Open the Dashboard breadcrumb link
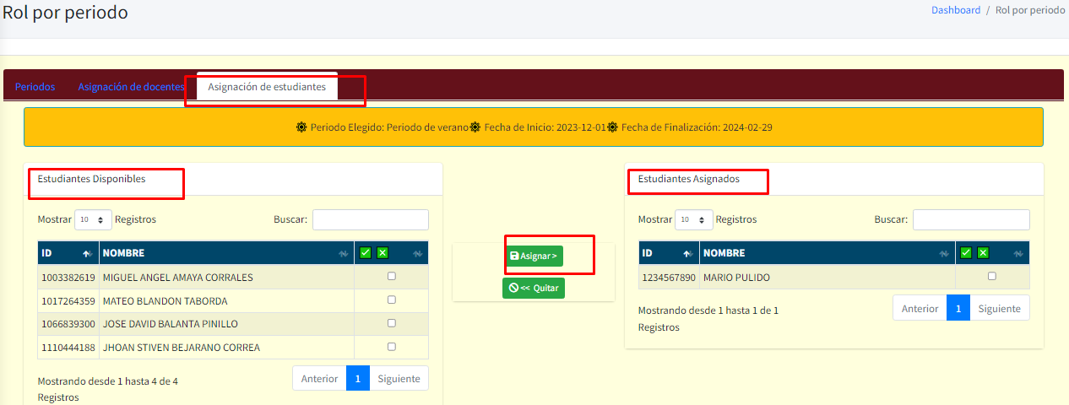This screenshot has height=405, width=1069. pos(956,10)
